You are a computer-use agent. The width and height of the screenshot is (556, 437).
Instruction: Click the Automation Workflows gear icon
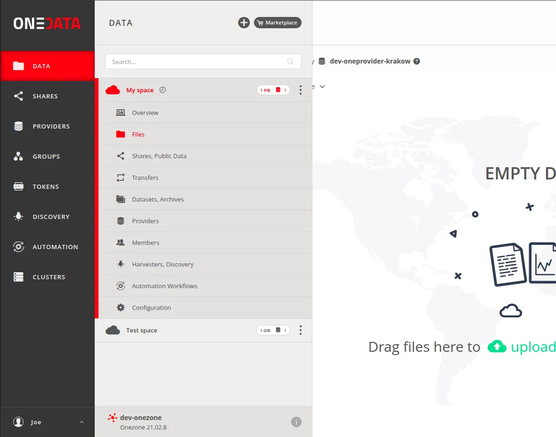tap(121, 286)
